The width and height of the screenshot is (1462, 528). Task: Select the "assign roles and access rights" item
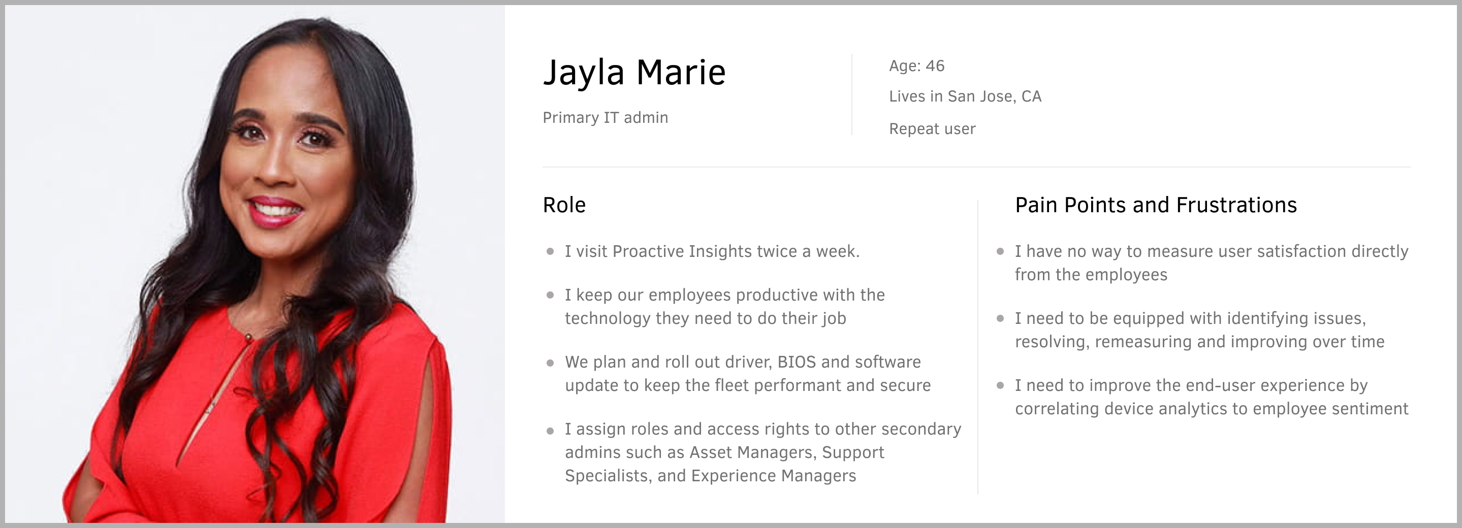click(762, 452)
